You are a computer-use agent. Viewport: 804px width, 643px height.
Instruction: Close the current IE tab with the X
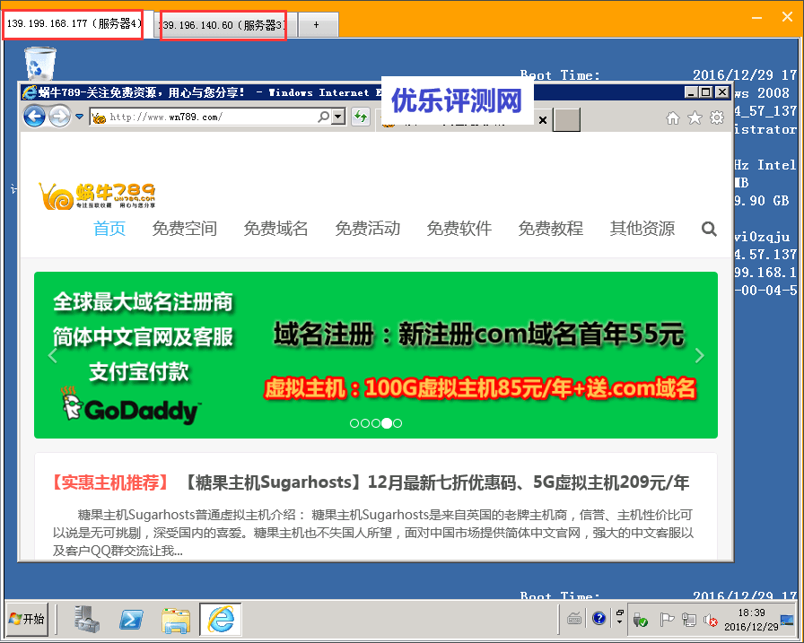tap(543, 120)
